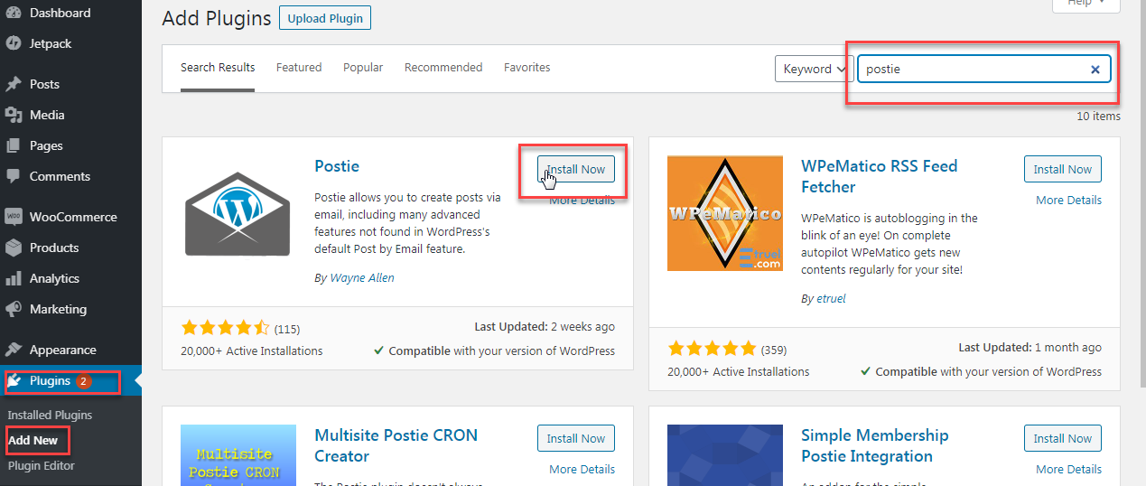Switch to the Favorites tab
The image size is (1146, 486).
coord(527,68)
